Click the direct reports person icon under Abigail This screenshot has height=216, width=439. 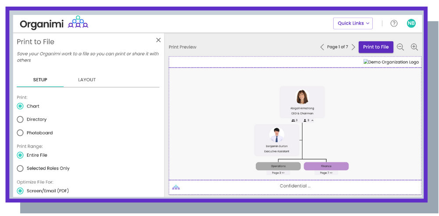[305, 120]
